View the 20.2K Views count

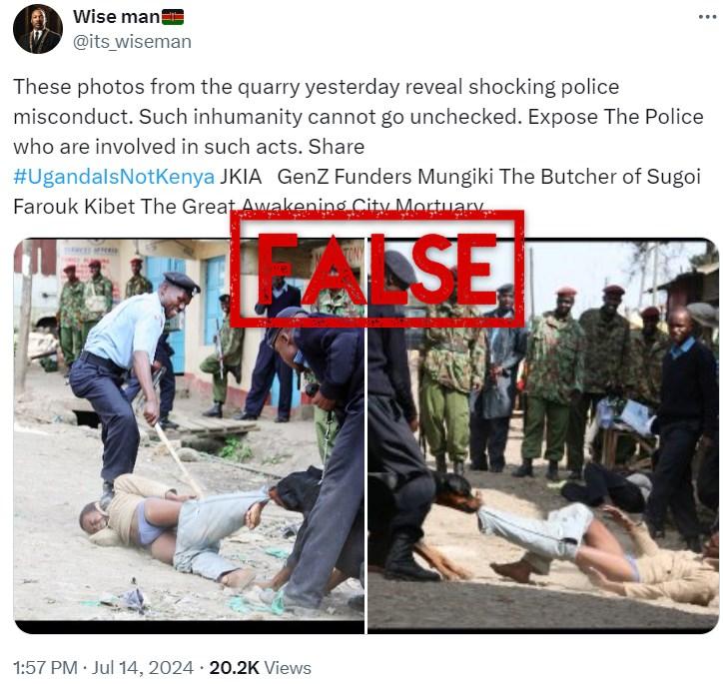260,668
